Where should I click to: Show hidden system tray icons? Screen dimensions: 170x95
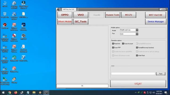[136, 93]
